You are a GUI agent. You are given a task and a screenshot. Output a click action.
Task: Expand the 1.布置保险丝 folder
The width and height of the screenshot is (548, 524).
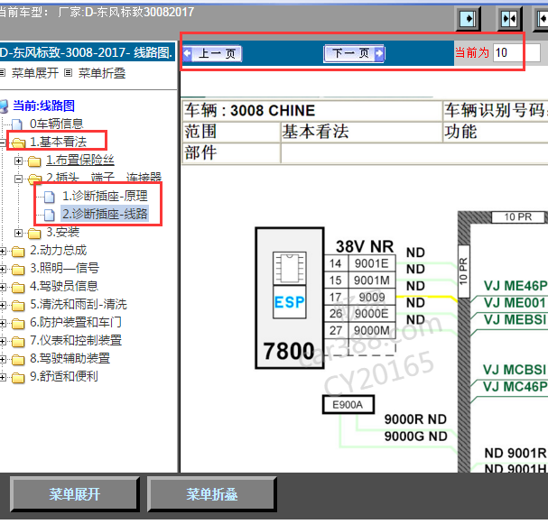[x=18, y=161]
